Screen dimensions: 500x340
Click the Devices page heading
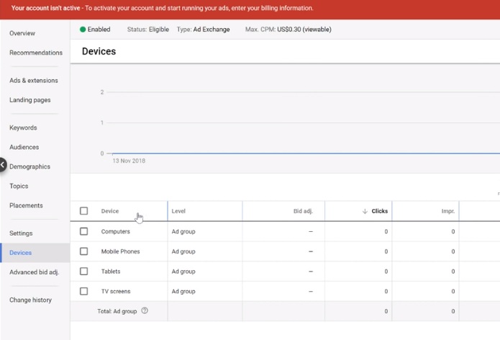(99, 51)
